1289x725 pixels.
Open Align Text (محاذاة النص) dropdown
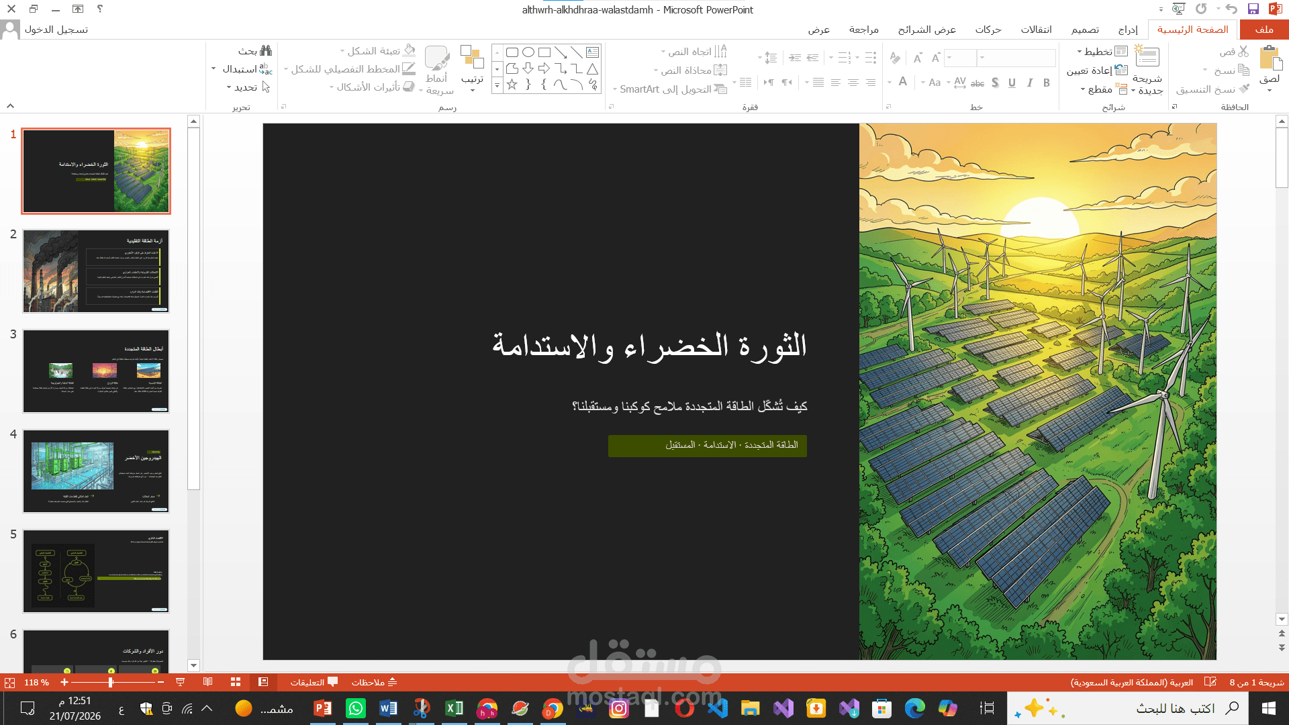coord(690,70)
